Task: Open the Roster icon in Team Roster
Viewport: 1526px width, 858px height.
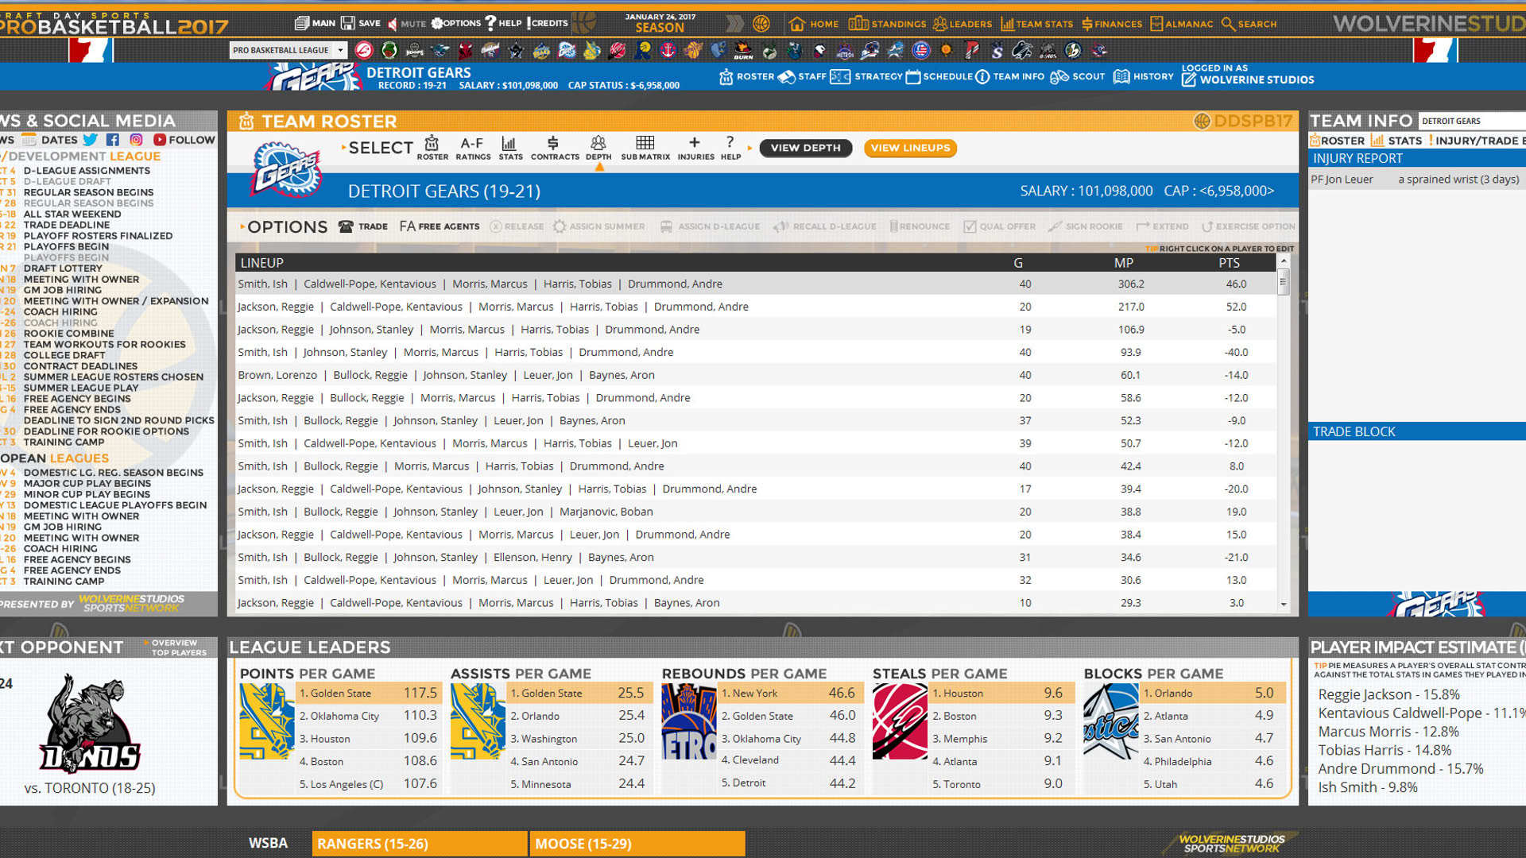Action: click(432, 148)
